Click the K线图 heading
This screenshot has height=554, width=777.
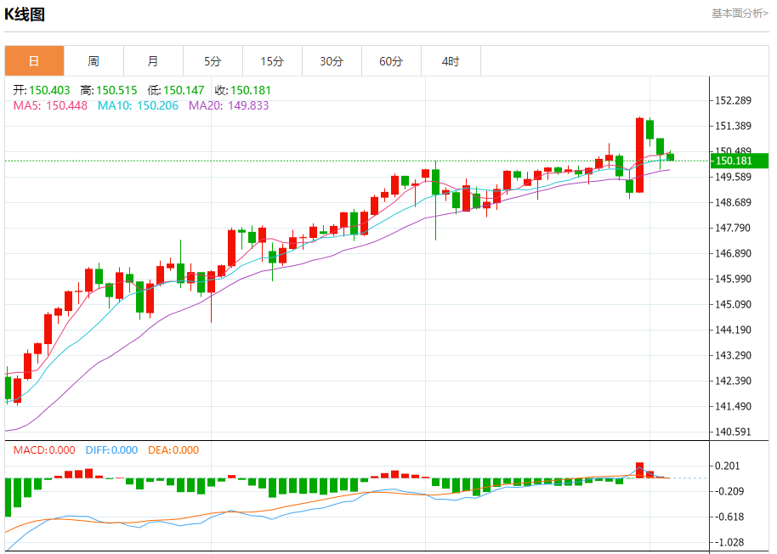pos(25,14)
